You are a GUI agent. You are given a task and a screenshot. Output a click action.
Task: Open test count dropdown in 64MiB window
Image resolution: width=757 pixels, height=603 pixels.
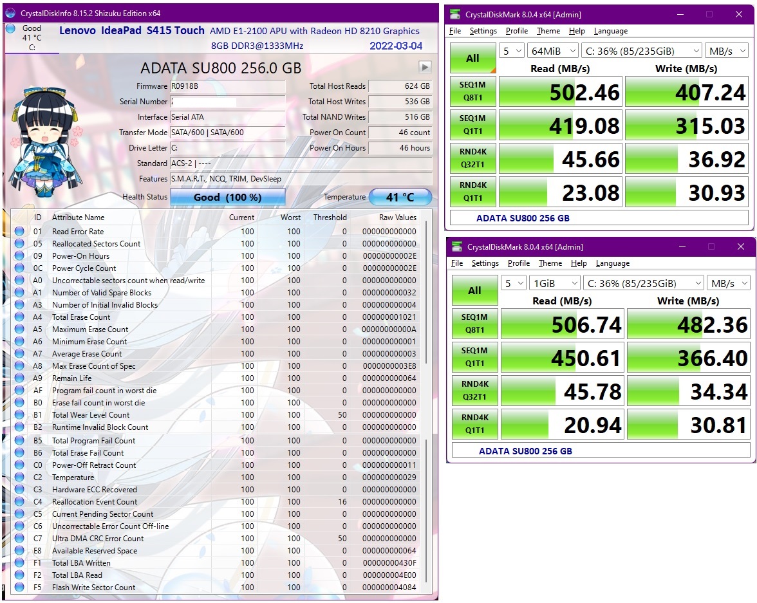point(512,51)
